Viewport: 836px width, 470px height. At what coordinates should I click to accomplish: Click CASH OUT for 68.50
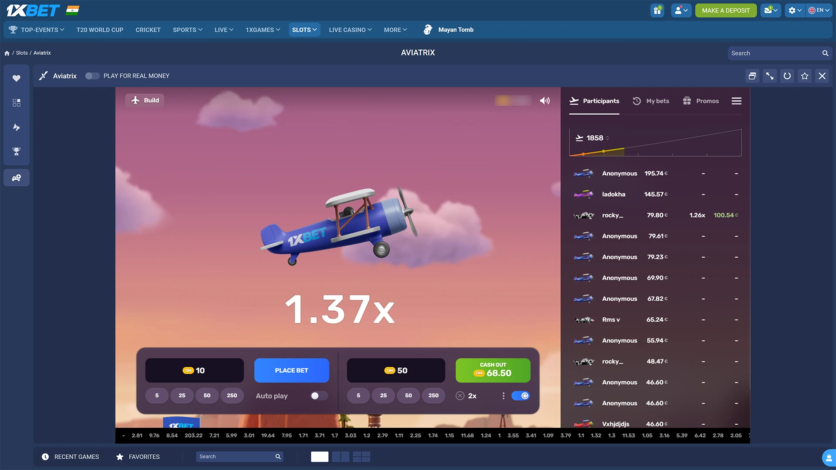pyautogui.click(x=493, y=370)
